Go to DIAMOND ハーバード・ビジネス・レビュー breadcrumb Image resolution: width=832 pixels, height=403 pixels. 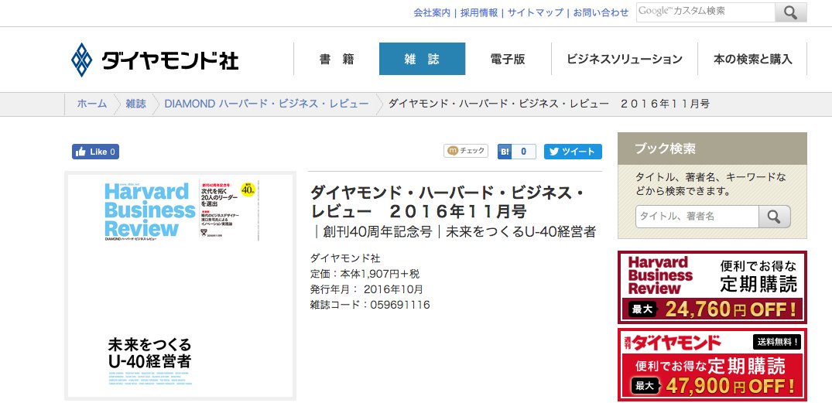266,104
